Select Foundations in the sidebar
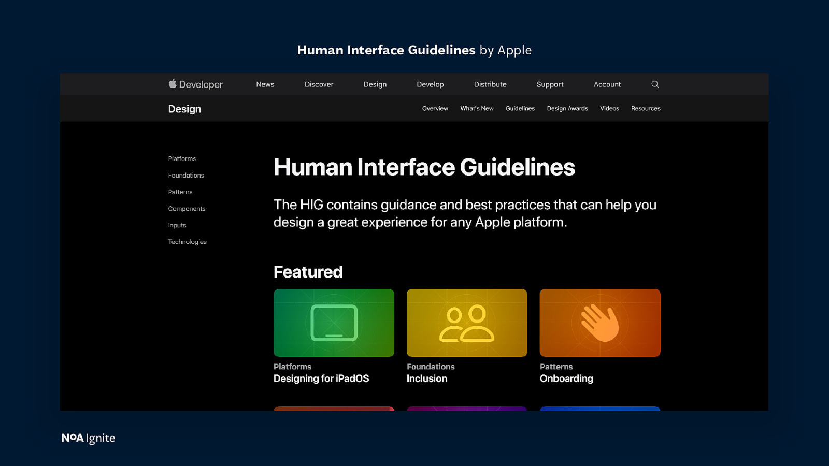The width and height of the screenshot is (829, 466). pyautogui.click(x=186, y=176)
